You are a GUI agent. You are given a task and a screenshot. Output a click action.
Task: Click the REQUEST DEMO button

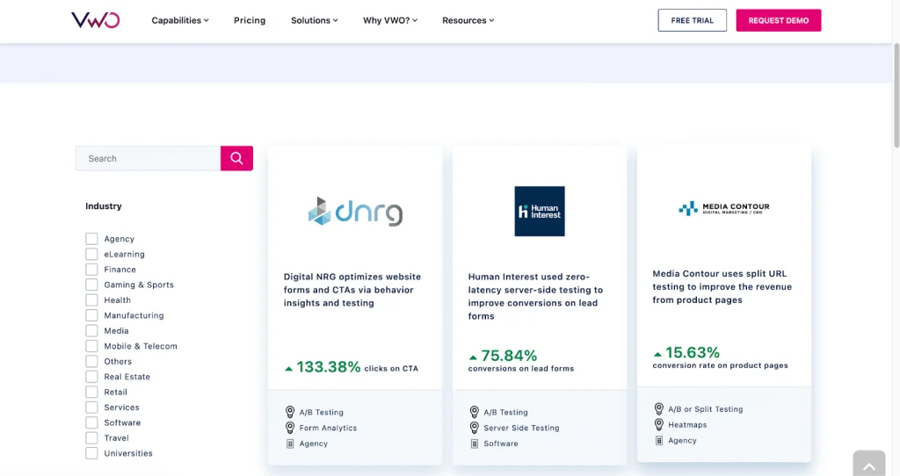[779, 20]
